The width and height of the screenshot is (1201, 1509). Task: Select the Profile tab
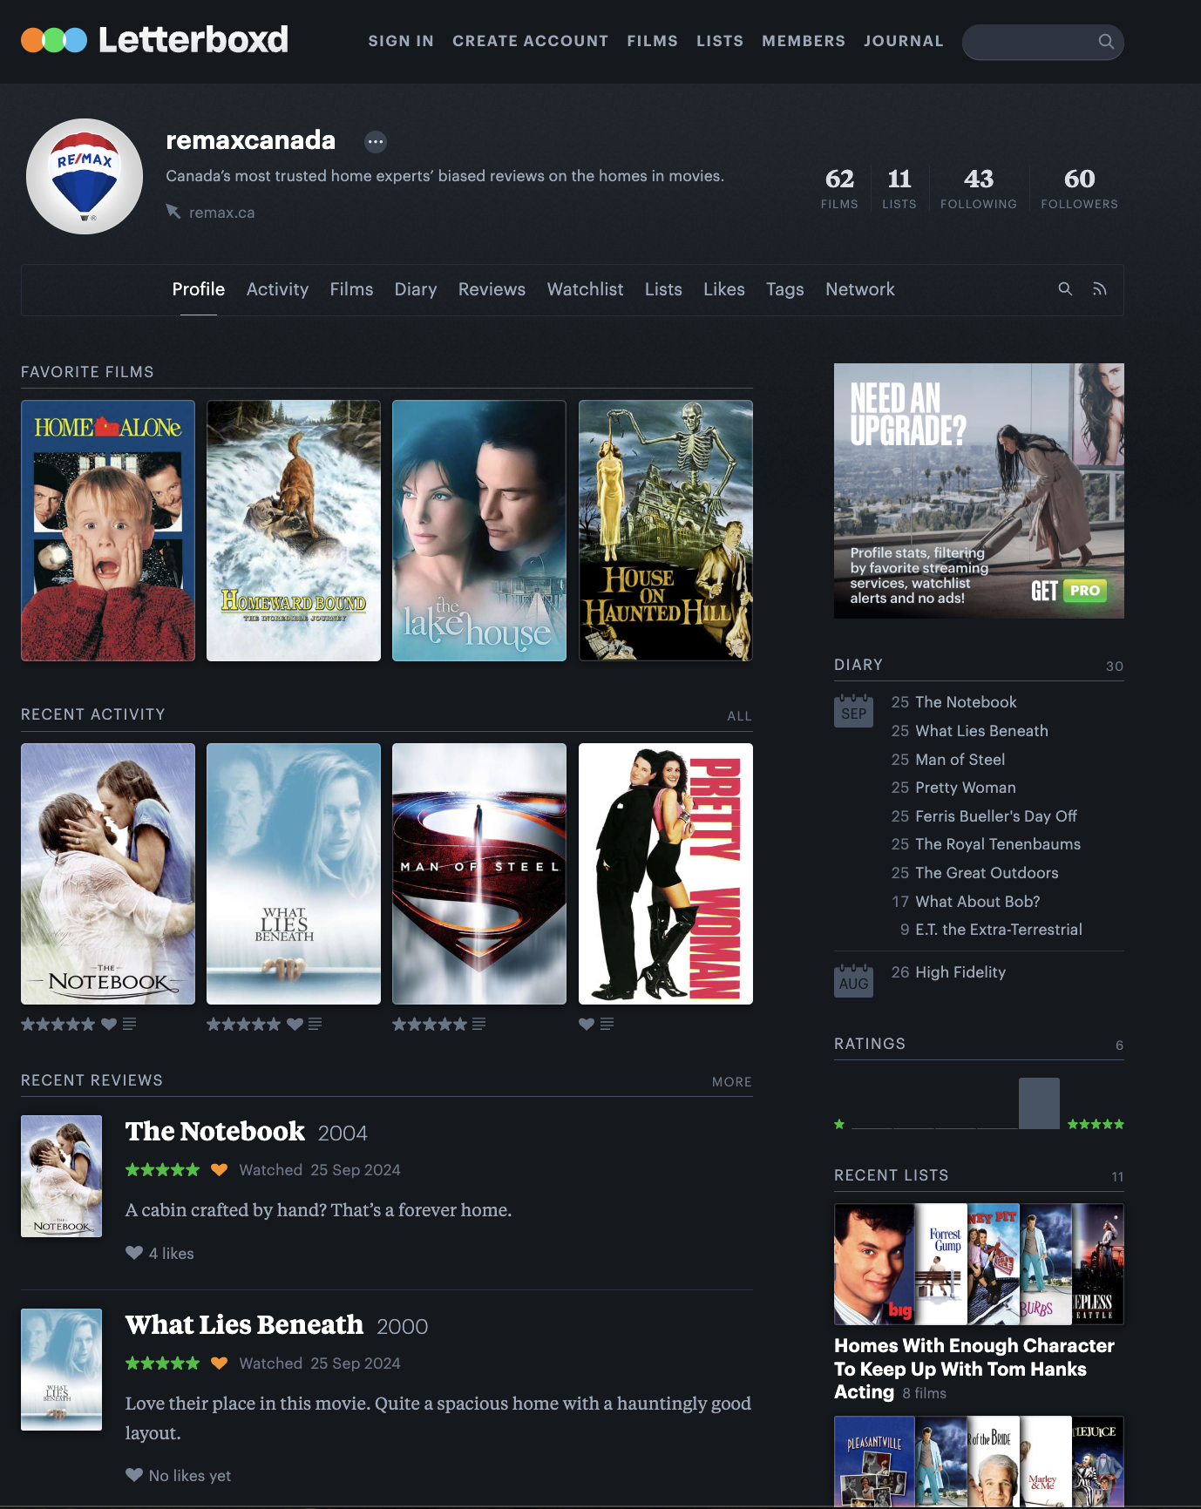click(x=199, y=289)
